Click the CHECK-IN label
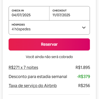This screenshot has width=99, height=99. 18,11
